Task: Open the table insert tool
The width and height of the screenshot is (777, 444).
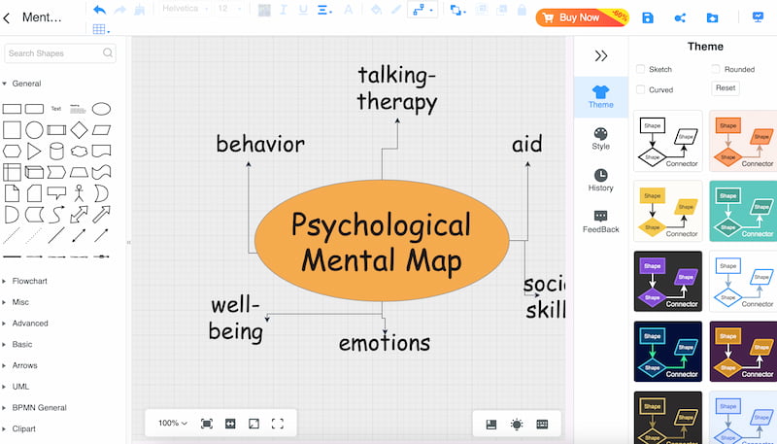Action: coord(101,29)
